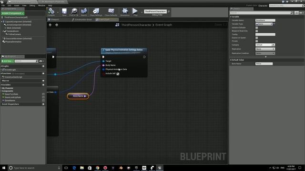Collapse the CameraBoom component tree
The height and width of the screenshot is (171, 305).
click(3, 31)
